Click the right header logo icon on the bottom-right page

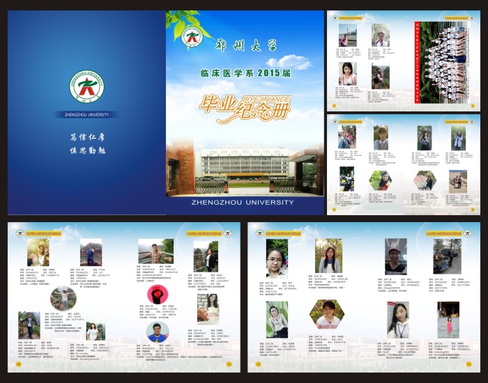click(468, 233)
